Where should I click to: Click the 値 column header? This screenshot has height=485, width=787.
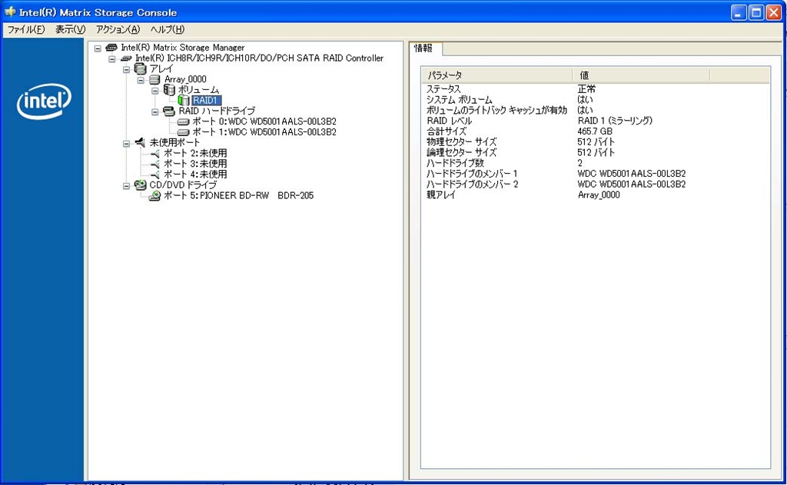click(x=641, y=75)
